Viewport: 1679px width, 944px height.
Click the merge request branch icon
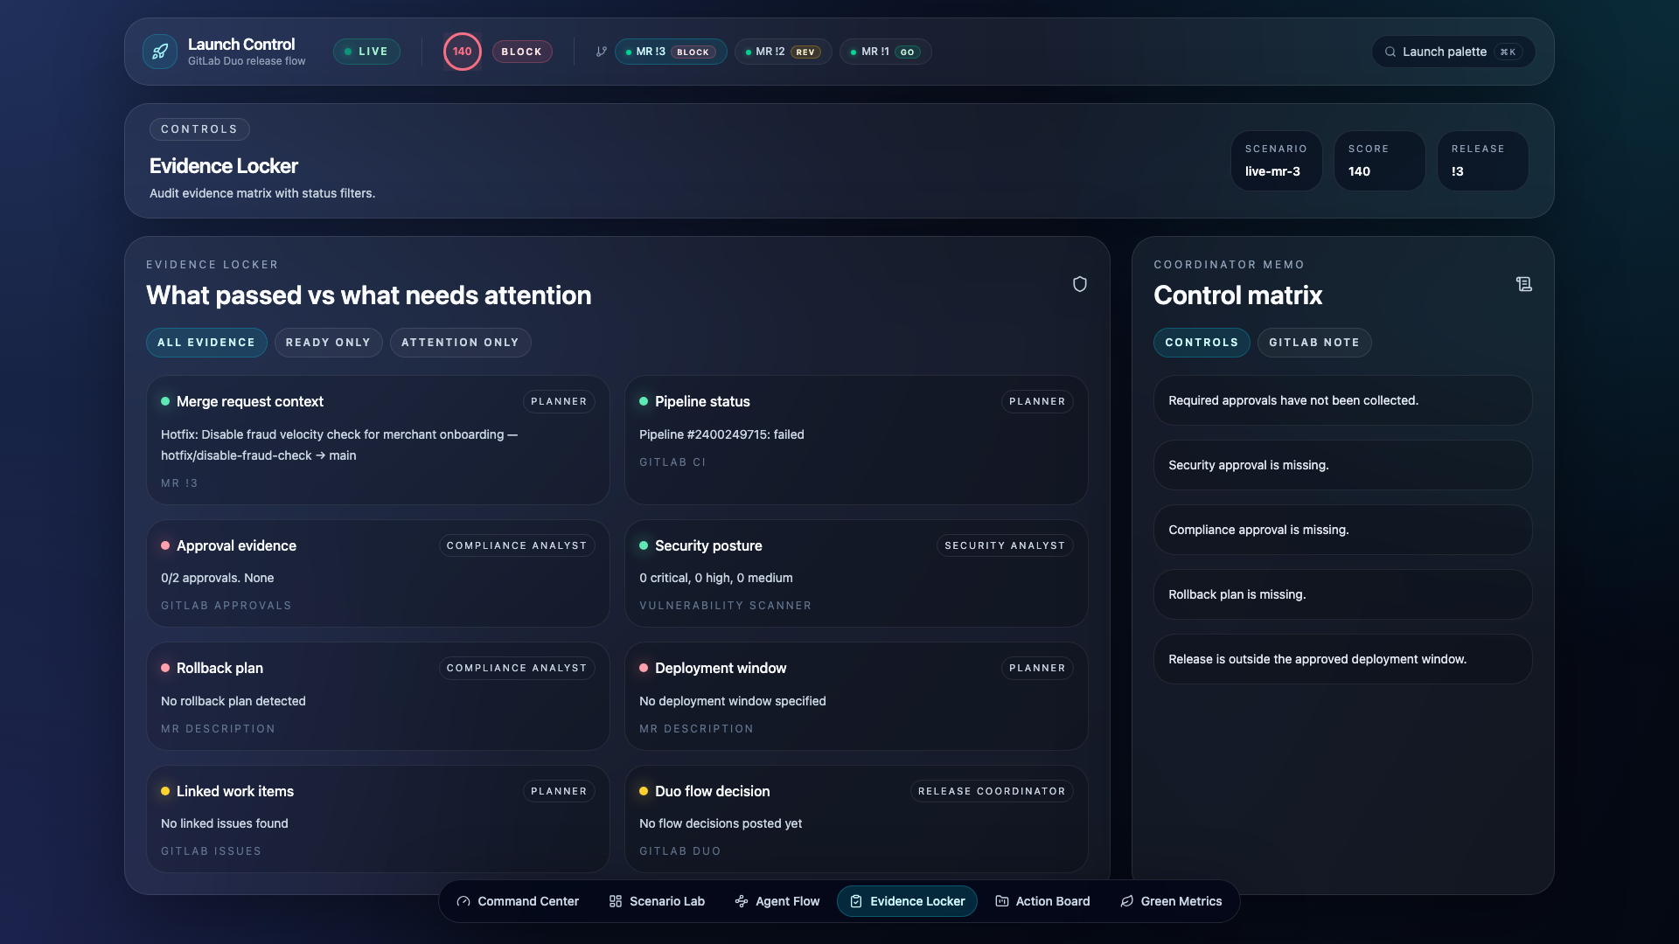602,52
